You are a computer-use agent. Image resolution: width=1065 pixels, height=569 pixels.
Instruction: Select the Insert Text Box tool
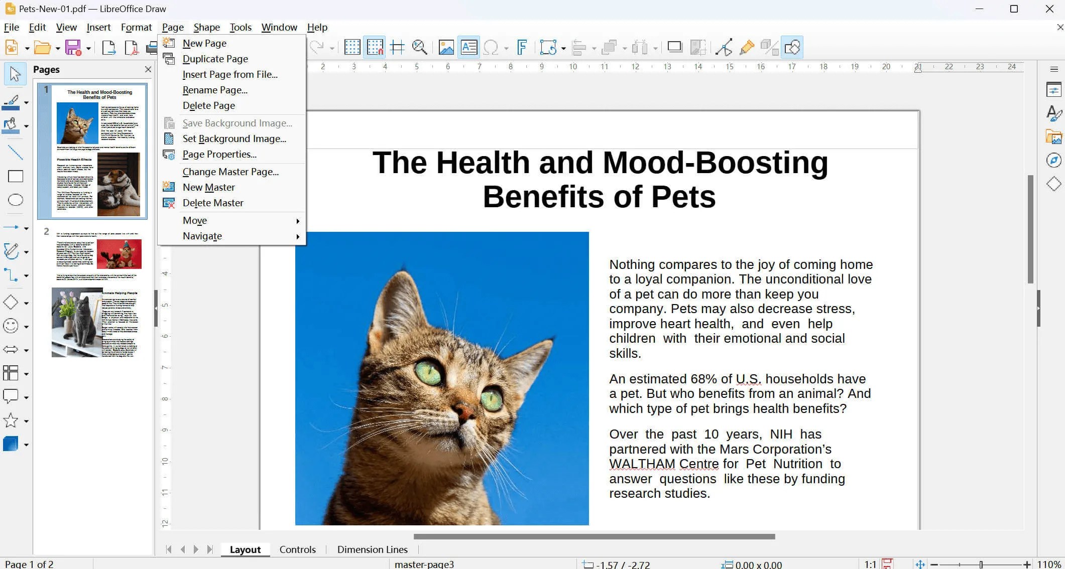click(x=468, y=47)
